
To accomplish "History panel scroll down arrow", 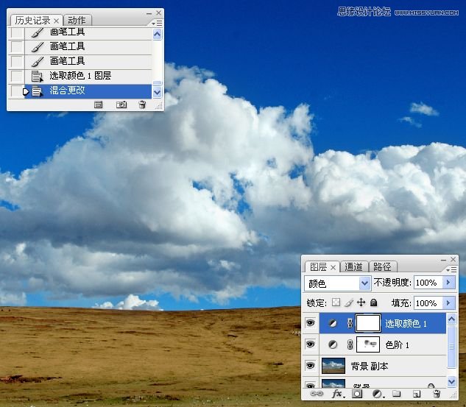I will pyautogui.click(x=158, y=93).
